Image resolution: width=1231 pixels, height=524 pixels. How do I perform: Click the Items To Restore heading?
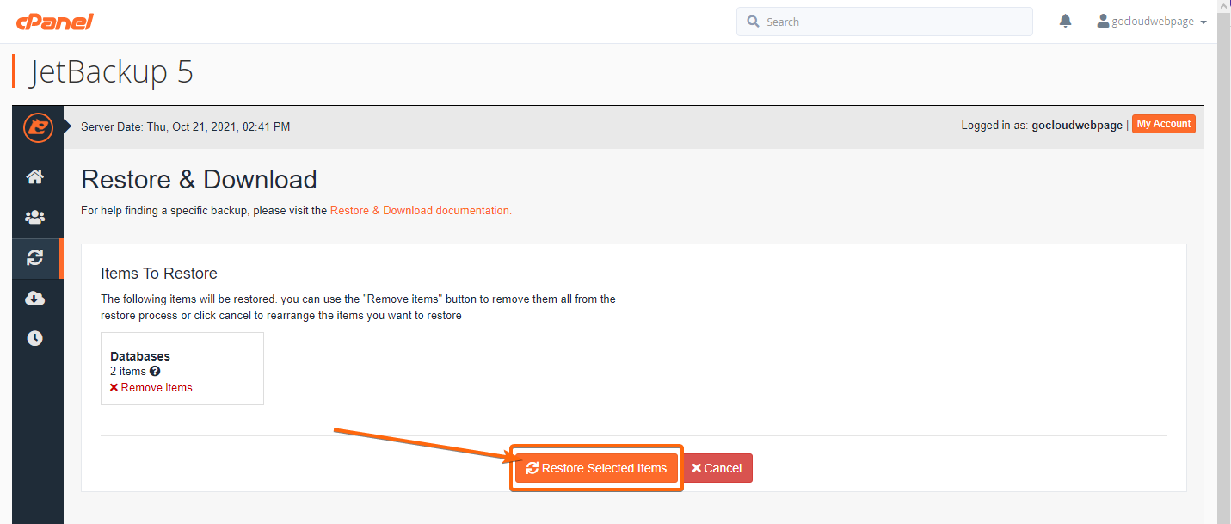click(159, 274)
